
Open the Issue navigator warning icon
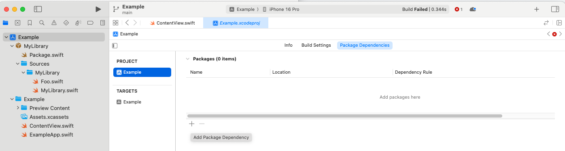[54, 23]
